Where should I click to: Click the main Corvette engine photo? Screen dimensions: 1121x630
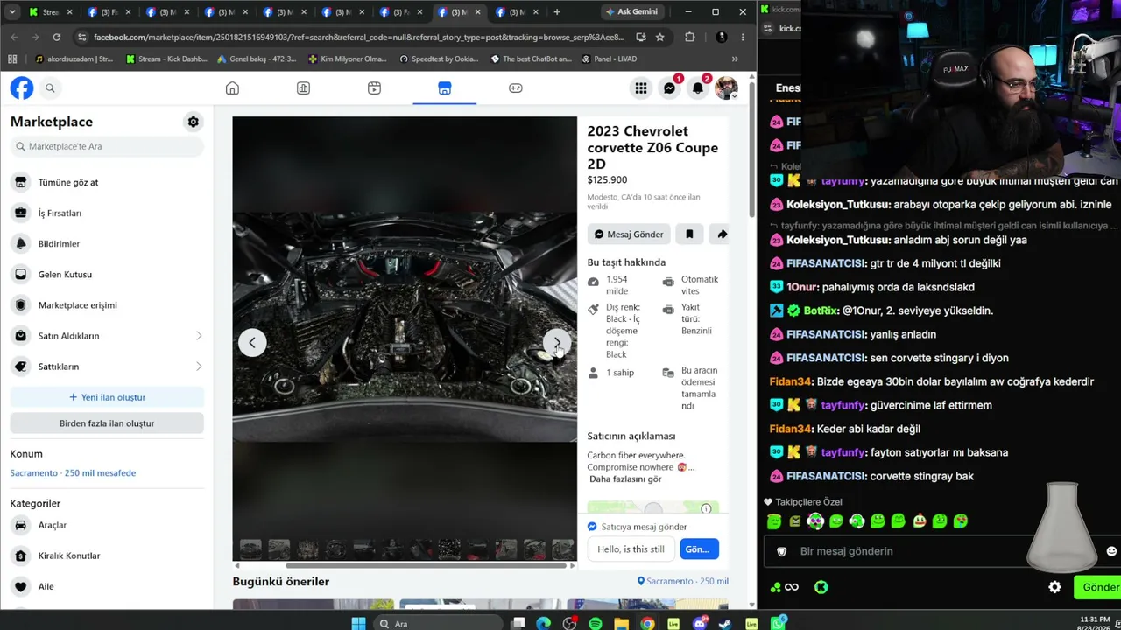click(x=405, y=325)
